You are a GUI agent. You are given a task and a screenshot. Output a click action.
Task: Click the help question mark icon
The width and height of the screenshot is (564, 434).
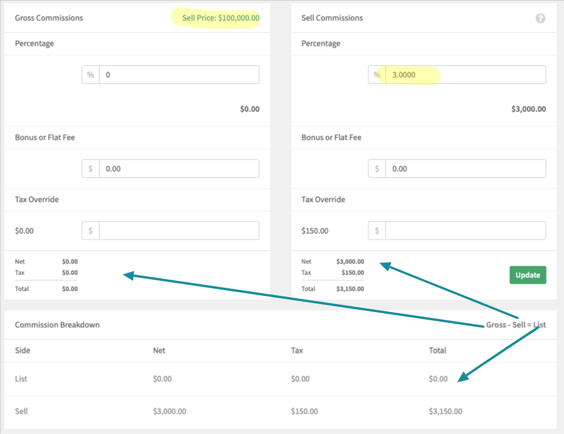click(x=540, y=19)
